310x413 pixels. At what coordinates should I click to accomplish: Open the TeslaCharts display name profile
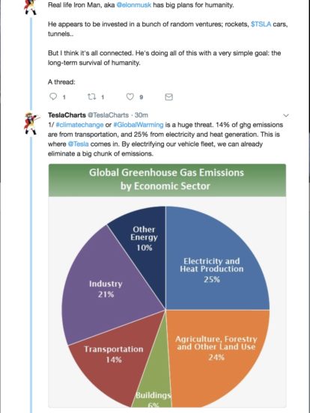click(x=67, y=115)
